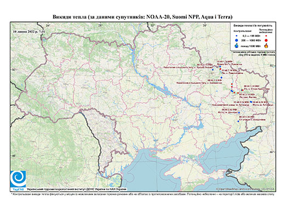Click the large red circle legend marker
285x202 pixels.
click(x=266, y=40)
